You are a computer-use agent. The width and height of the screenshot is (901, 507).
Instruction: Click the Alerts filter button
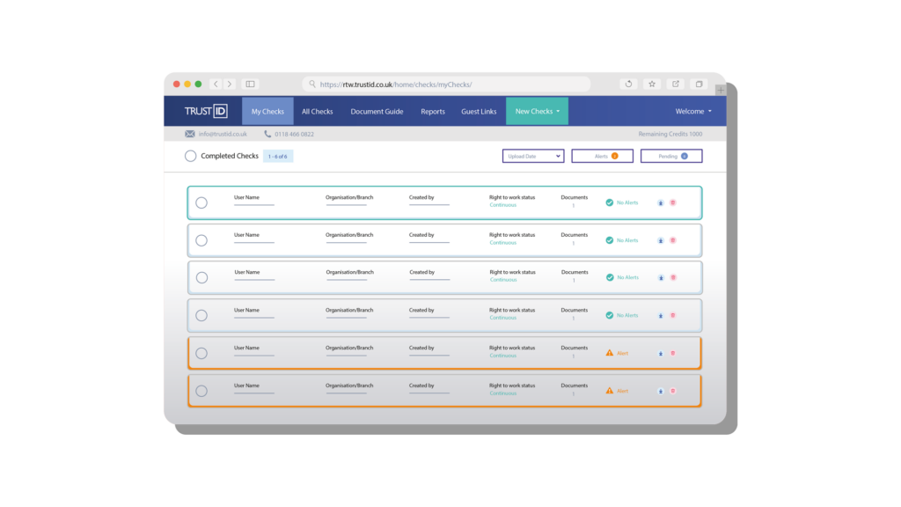tap(602, 156)
